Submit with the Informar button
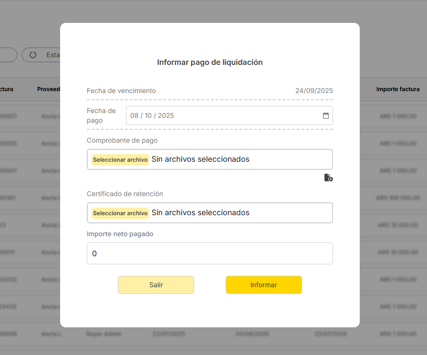This screenshot has height=355, width=427. tap(263, 285)
